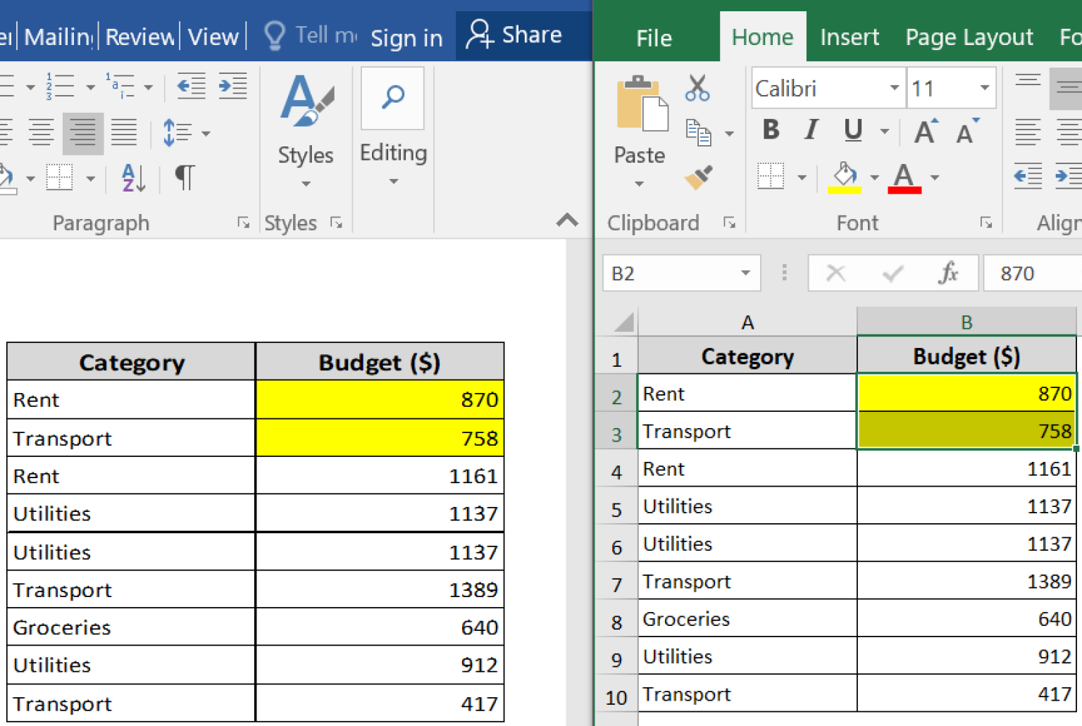Screen dimensions: 1082x726
Task: Open the font size 11 dropdown
Action: (x=984, y=88)
